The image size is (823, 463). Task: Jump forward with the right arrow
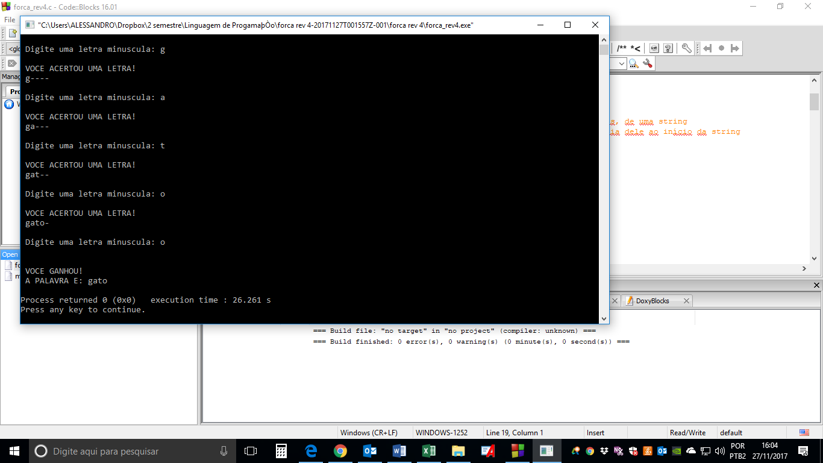tap(734, 48)
